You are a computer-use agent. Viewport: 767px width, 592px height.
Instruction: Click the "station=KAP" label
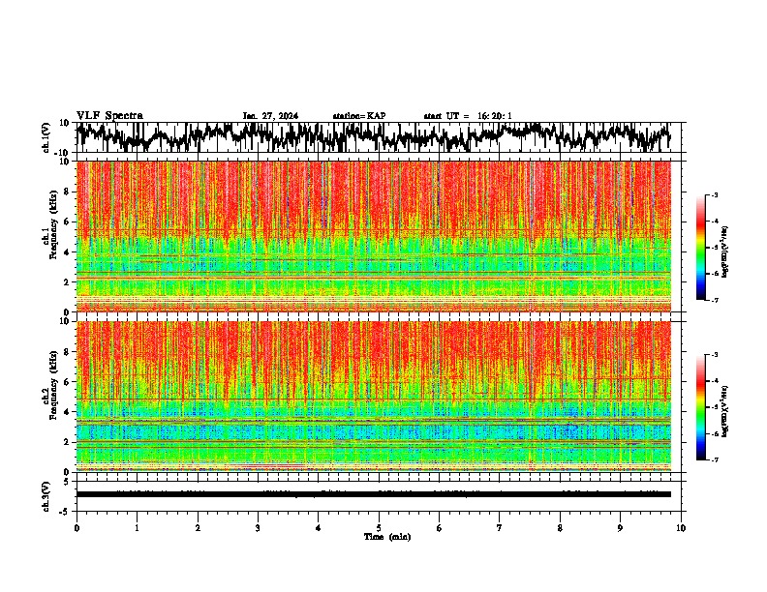point(359,116)
